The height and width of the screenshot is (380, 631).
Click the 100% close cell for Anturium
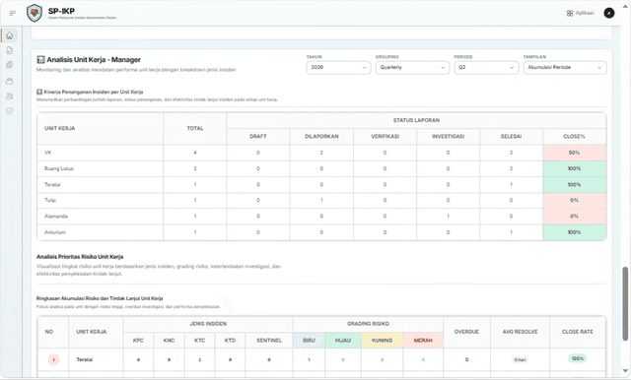pyautogui.click(x=574, y=232)
